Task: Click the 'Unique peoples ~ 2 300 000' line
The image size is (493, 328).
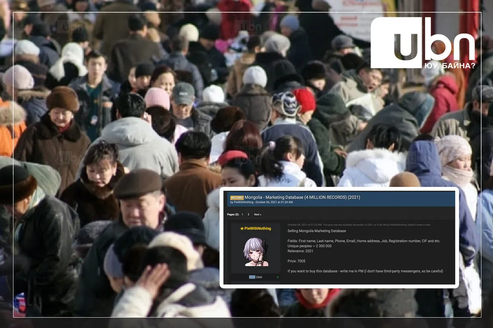Action: (310, 246)
